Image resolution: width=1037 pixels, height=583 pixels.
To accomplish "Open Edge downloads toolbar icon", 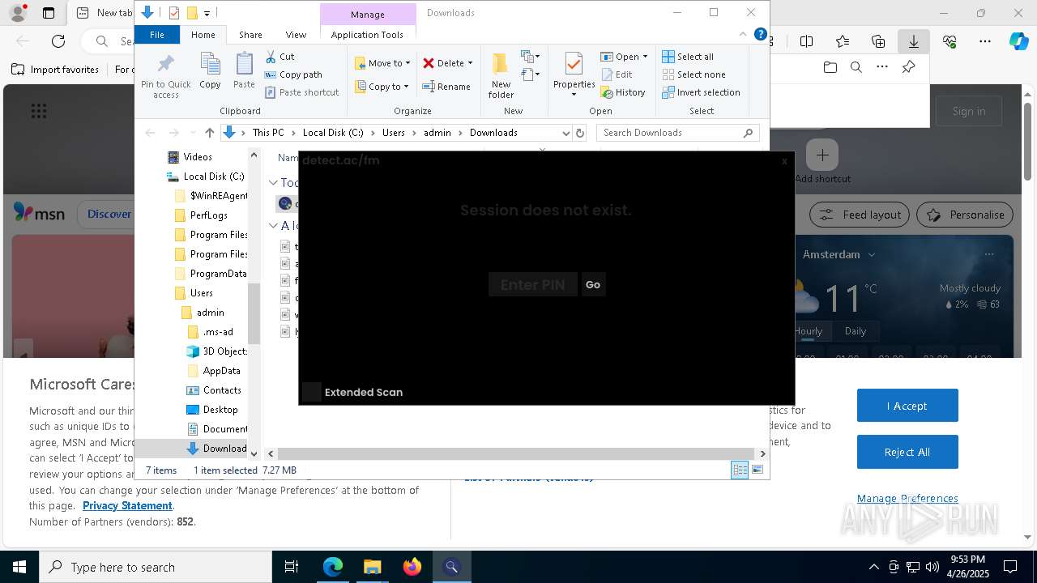I will click(x=913, y=41).
